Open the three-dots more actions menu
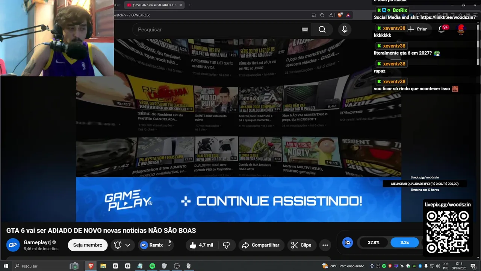This screenshot has width=481, height=271. click(325, 245)
